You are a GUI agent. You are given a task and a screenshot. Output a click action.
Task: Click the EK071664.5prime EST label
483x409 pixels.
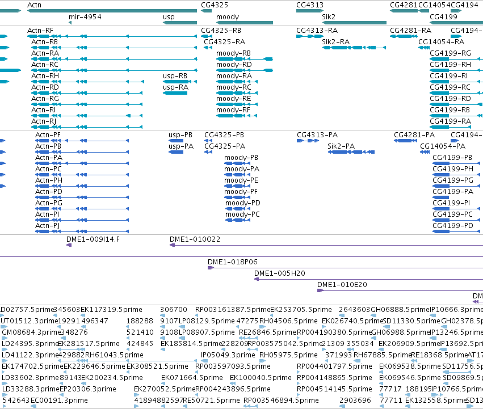(x=192, y=378)
